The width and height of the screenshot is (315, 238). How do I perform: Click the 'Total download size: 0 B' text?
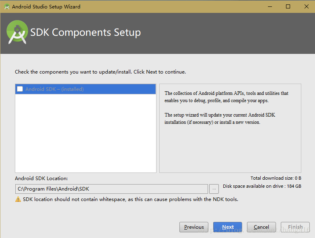[276, 178]
